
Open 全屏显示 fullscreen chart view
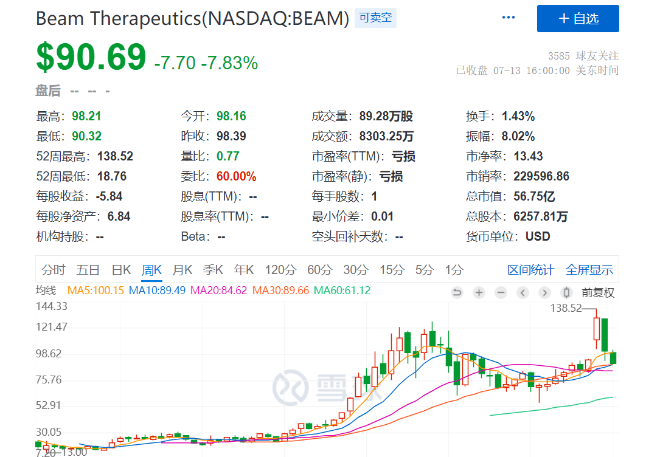pyautogui.click(x=589, y=270)
